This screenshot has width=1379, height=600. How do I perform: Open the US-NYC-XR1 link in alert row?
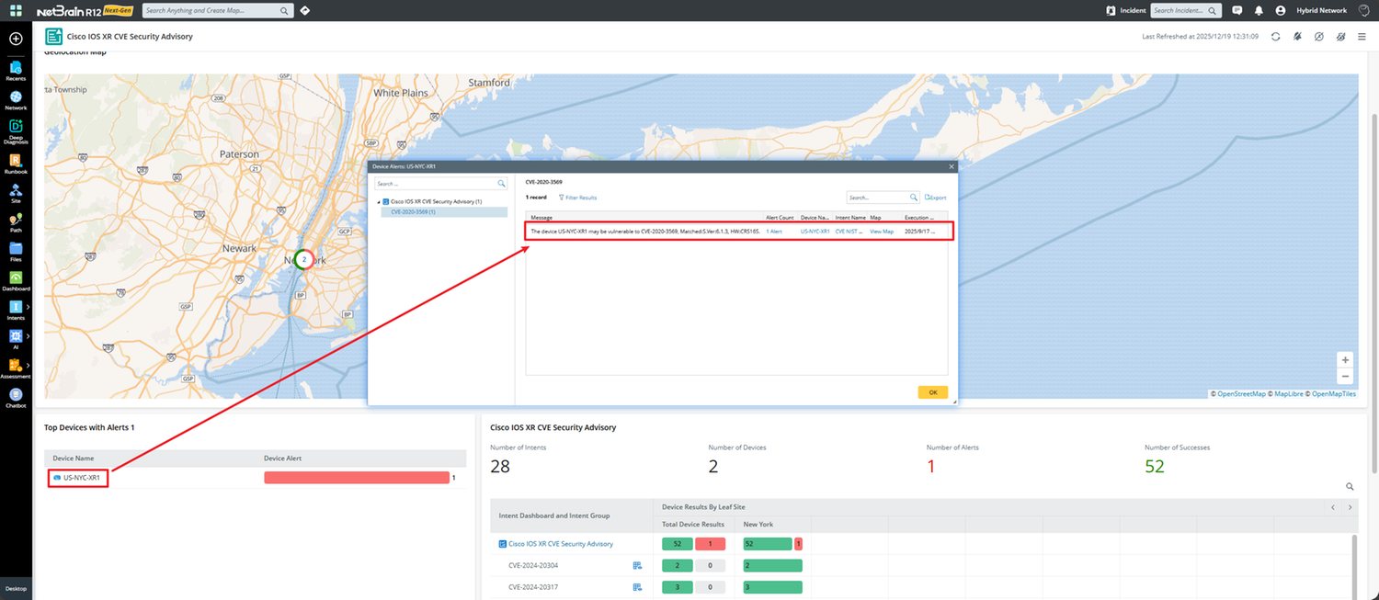click(815, 232)
